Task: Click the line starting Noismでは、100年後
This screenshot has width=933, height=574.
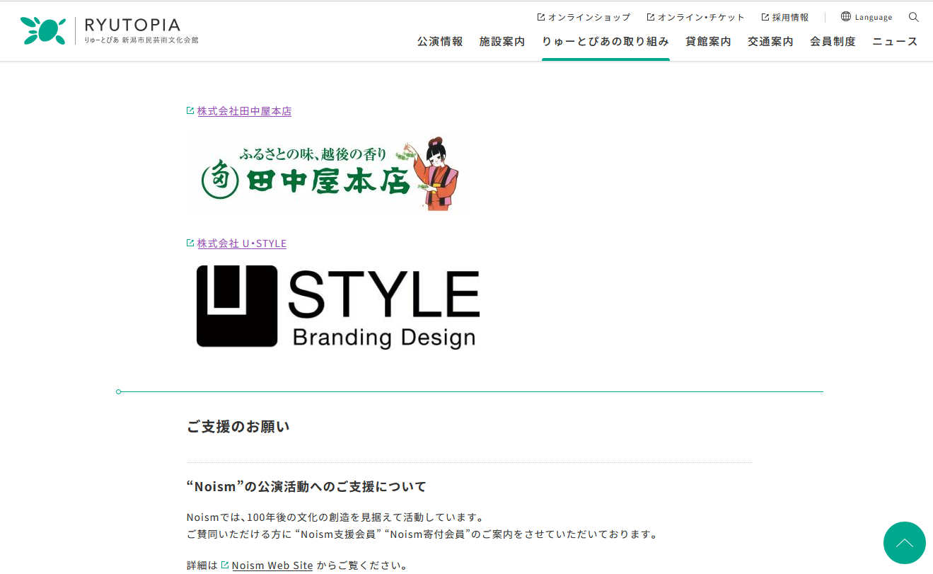Action: click(x=335, y=517)
